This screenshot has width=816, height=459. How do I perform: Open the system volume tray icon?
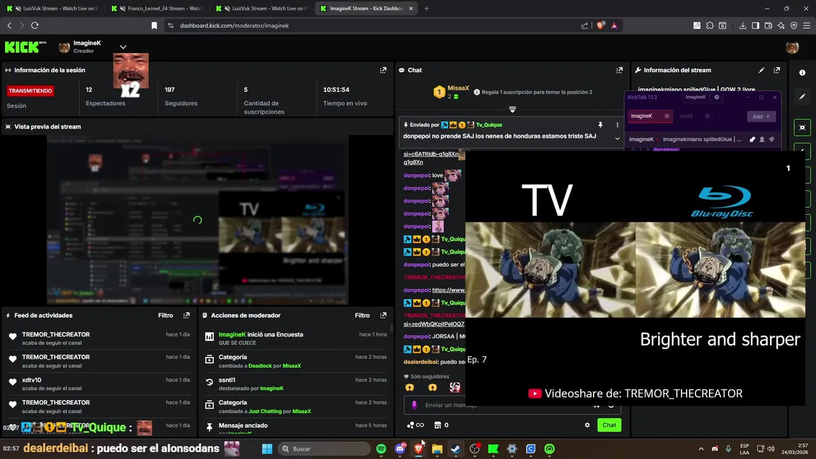point(770,449)
